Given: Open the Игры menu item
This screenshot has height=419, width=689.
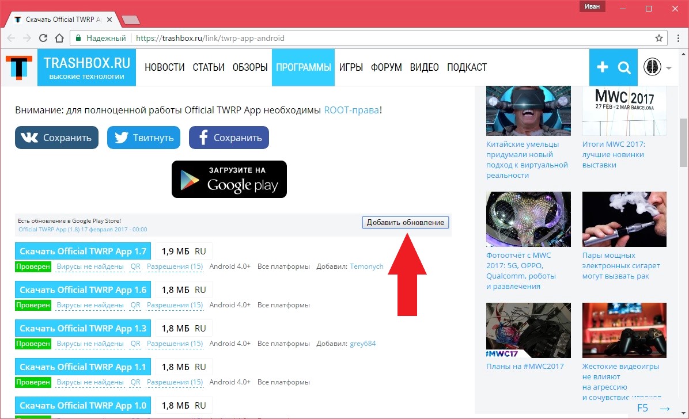Looking at the screenshot, I should [x=351, y=67].
